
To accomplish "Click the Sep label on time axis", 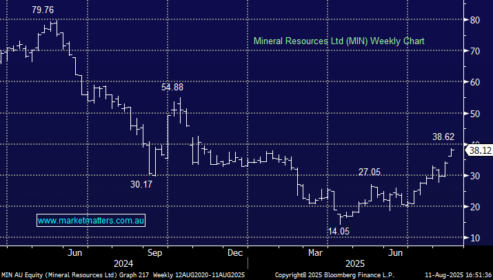I will pyautogui.click(x=154, y=252).
